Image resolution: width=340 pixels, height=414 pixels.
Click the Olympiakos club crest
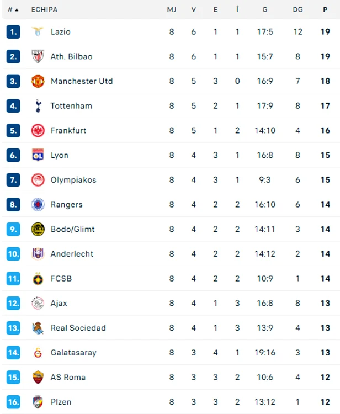38,180
